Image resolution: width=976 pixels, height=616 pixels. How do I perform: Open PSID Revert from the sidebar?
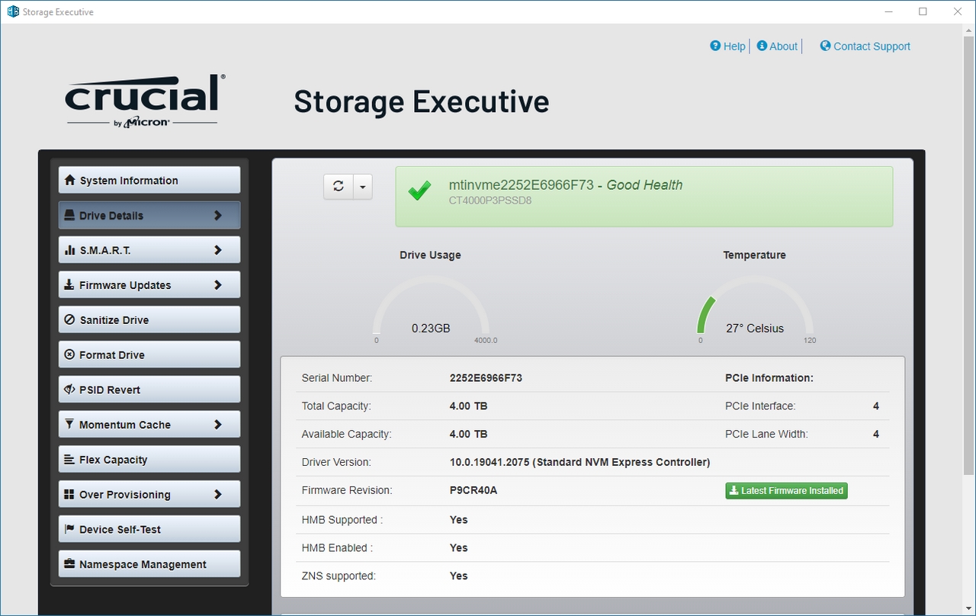(149, 390)
